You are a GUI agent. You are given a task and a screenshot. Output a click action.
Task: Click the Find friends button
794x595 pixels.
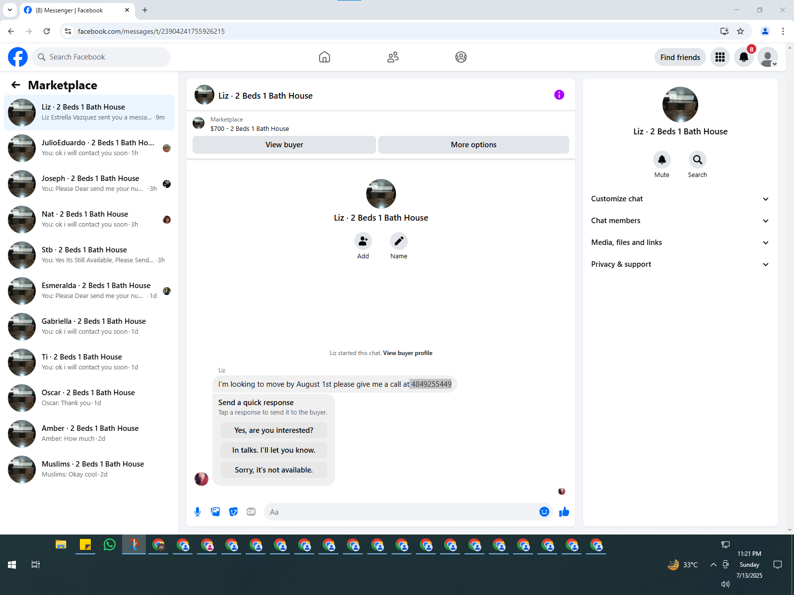(680, 57)
